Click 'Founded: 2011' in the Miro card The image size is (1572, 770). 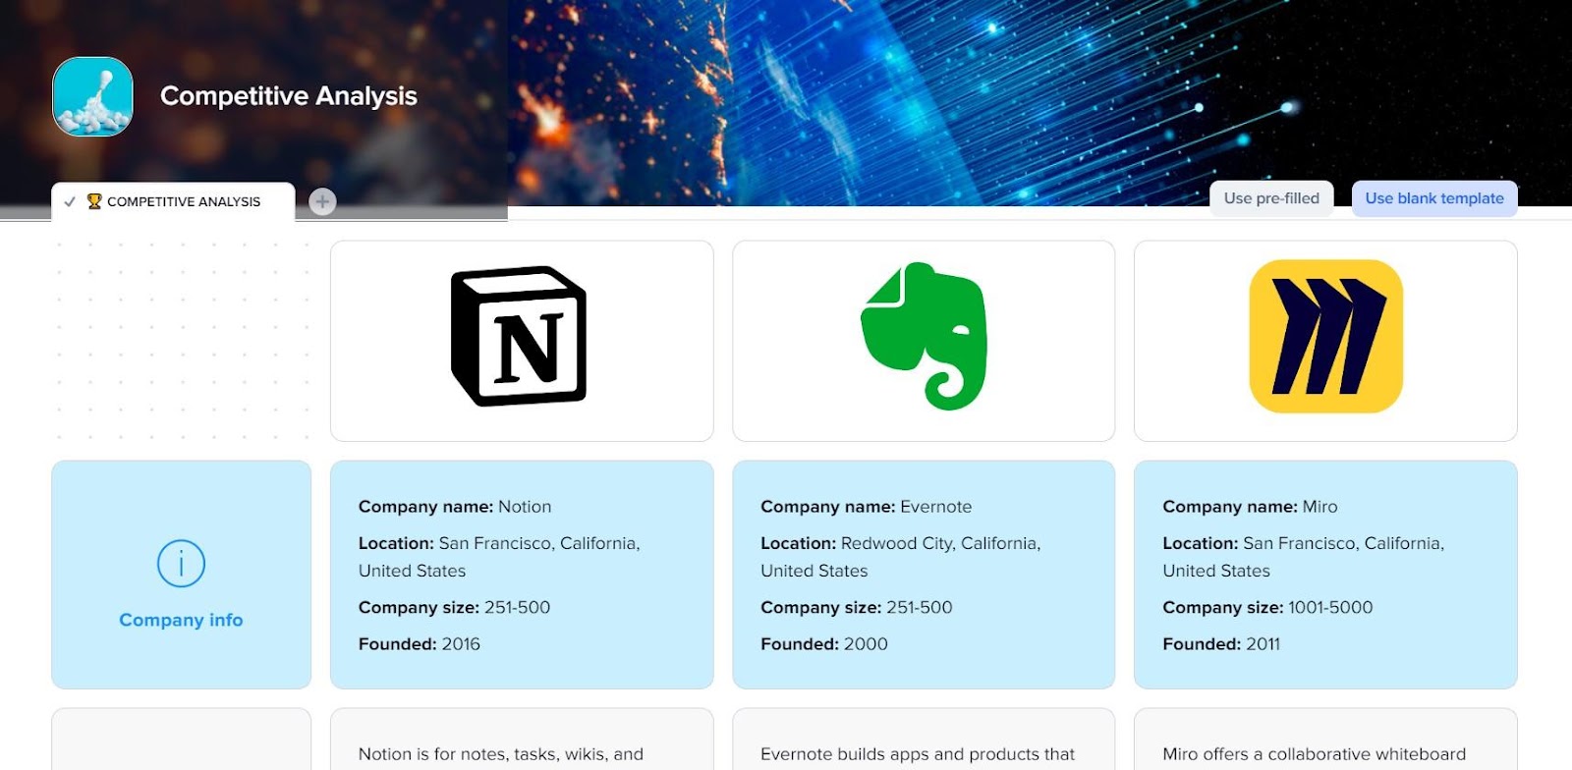[x=1221, y=644]
